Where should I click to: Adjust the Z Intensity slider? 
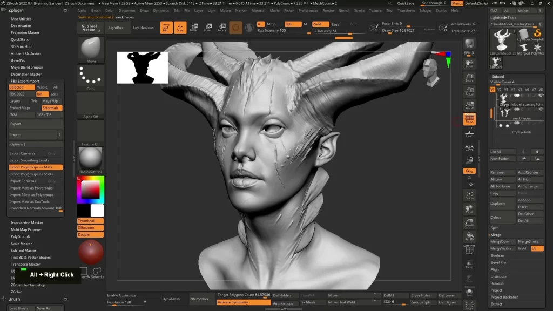(x=333, y=31)
